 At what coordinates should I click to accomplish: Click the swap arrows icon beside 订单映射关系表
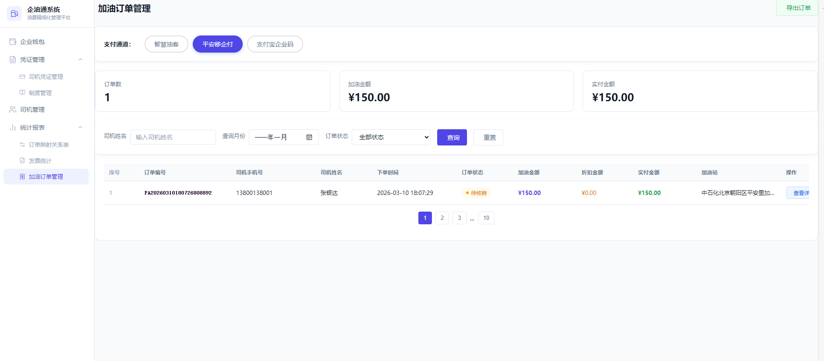pos(22,145)
